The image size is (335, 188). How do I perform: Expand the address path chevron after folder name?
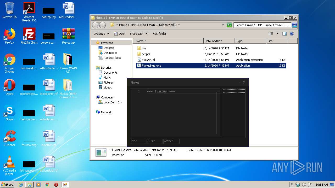[179, 25]
